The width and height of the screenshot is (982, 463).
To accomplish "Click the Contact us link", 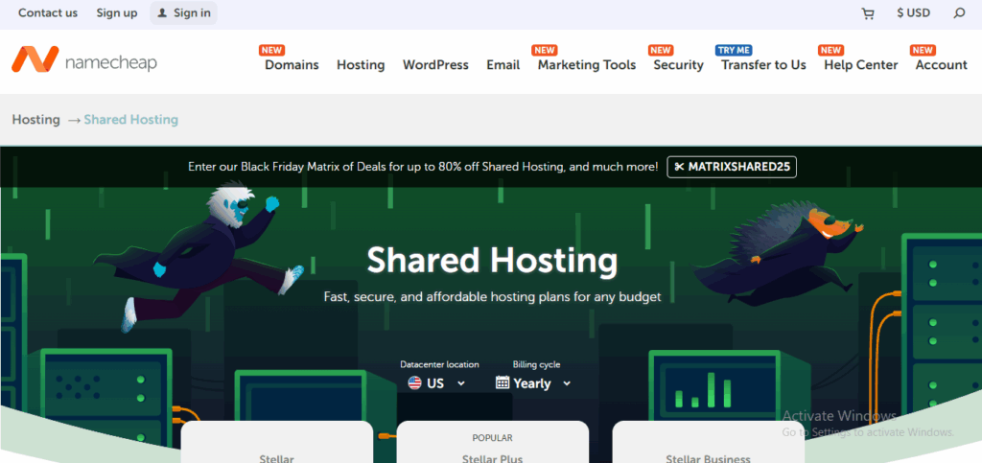I will tap(48, 13).
